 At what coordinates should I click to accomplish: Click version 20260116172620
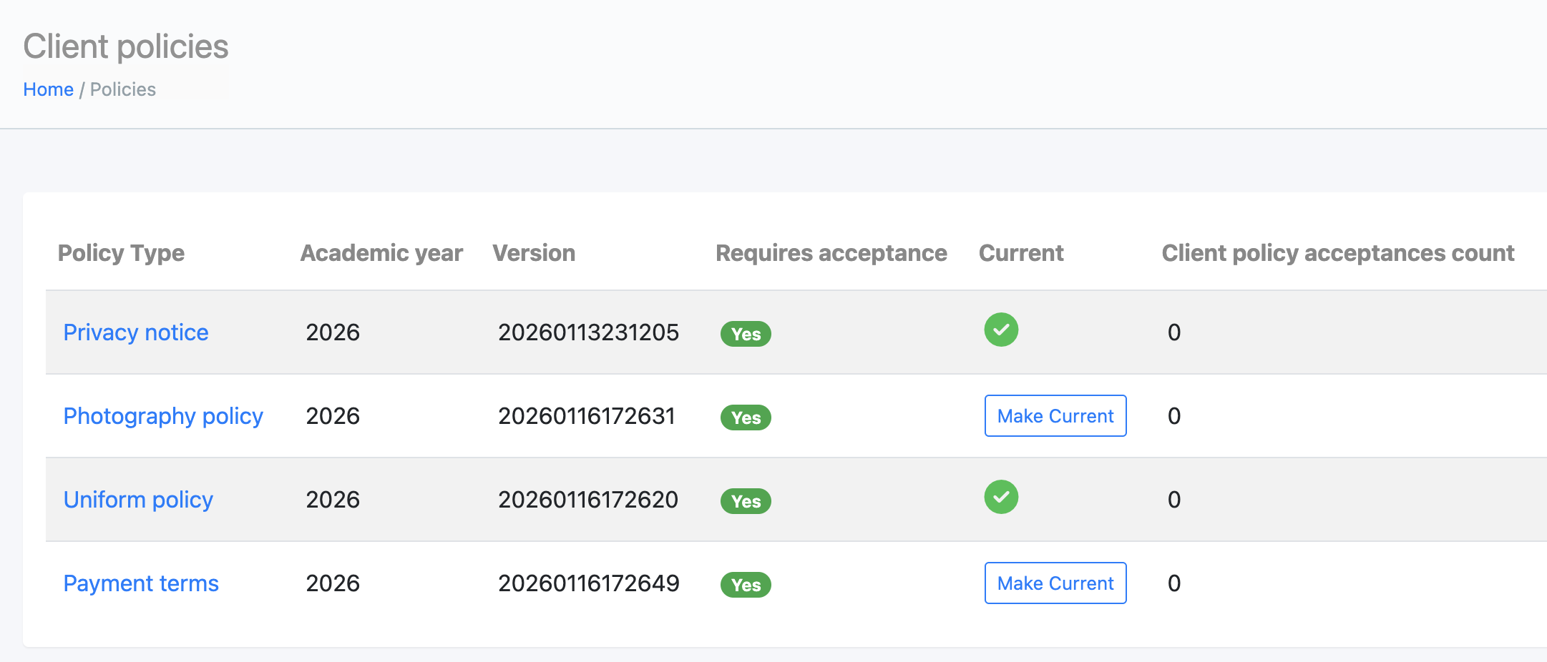[588, 500]
